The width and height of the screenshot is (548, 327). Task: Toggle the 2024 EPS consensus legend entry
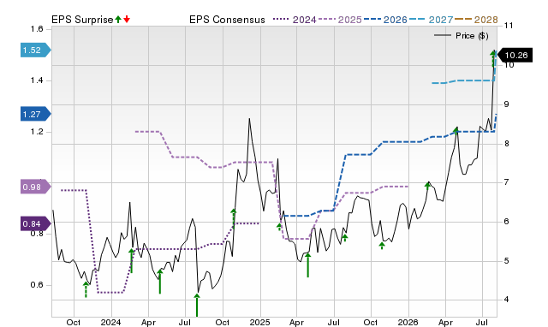pyautogui.click(x=295, y=20)
